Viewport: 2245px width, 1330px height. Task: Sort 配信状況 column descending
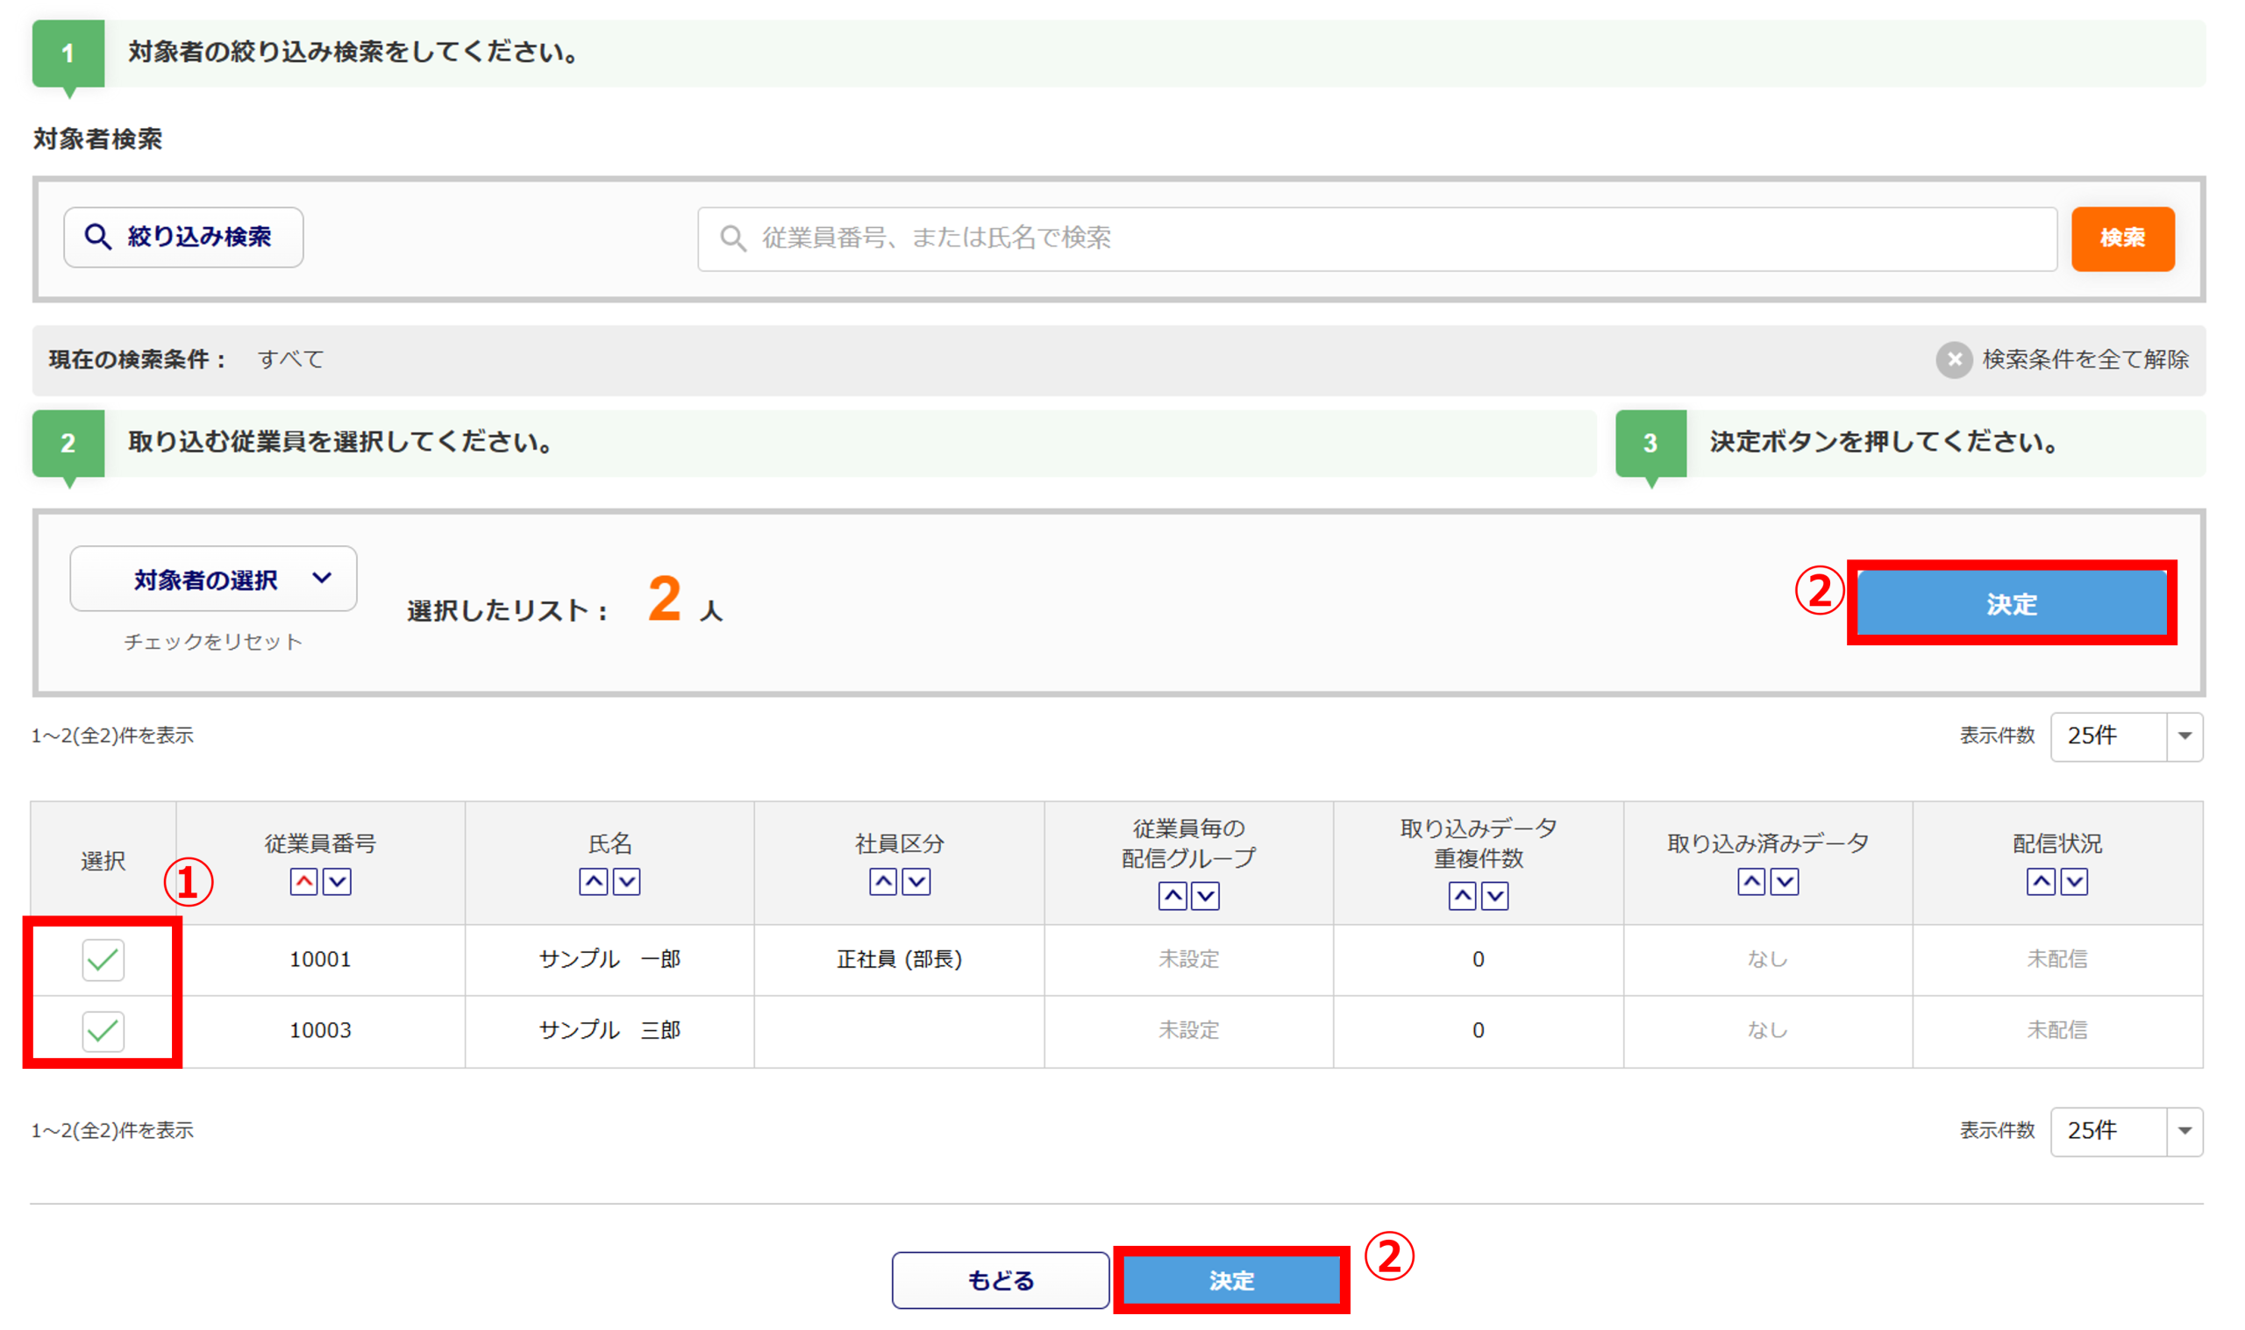(x=2074, y=882)
